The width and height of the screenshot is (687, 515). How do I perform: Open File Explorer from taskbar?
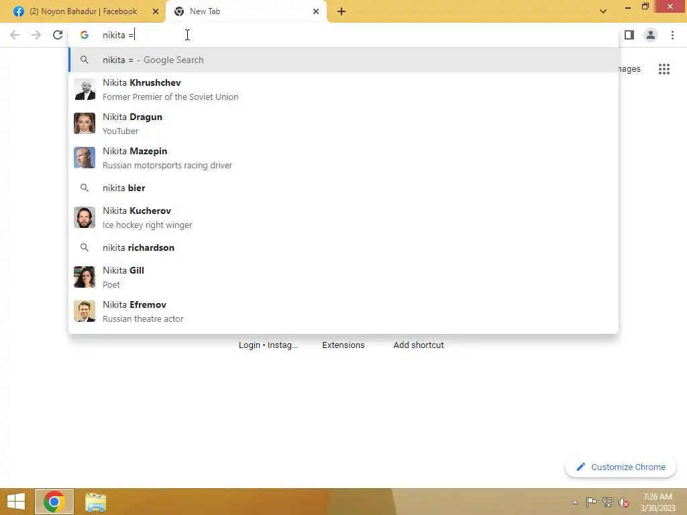(95, 502)
